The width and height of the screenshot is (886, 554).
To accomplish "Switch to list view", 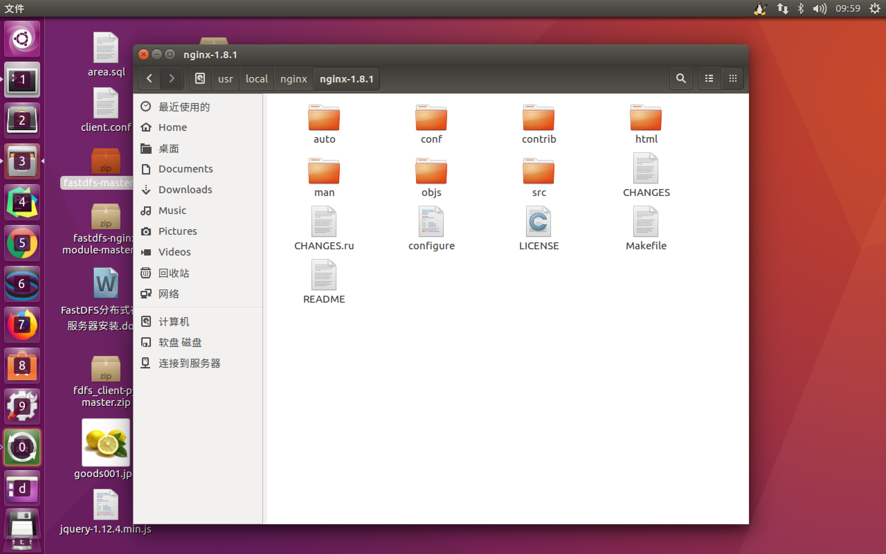I will [x=709, y=78].
